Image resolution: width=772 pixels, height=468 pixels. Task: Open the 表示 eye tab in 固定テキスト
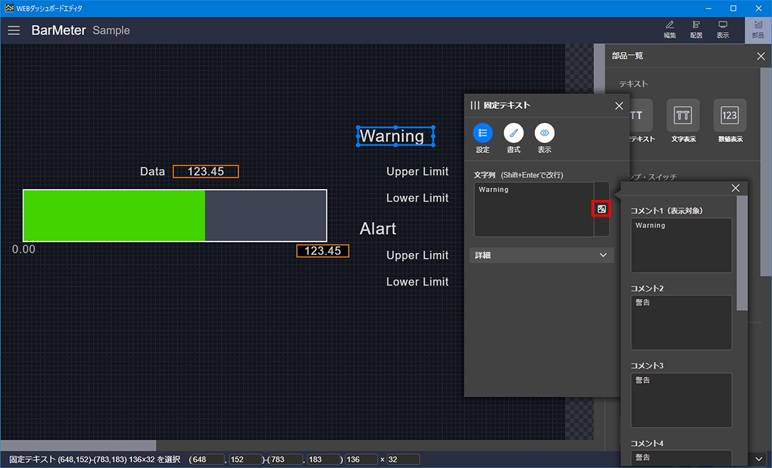(x=544, y=134)
